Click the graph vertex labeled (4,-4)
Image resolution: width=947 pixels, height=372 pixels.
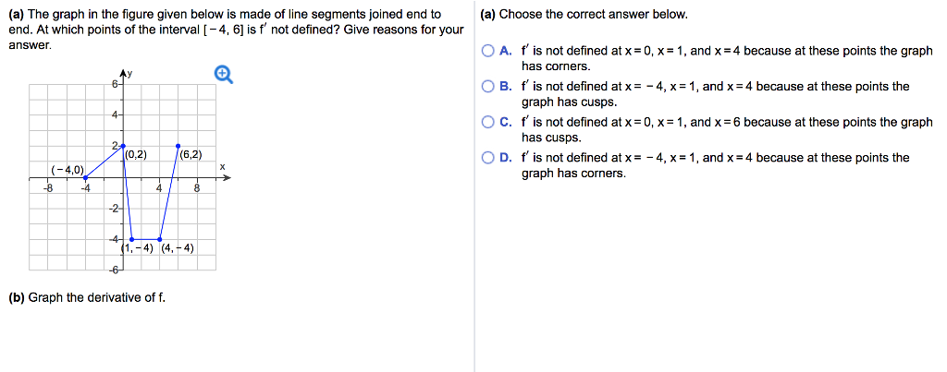(x=161, y=238)
